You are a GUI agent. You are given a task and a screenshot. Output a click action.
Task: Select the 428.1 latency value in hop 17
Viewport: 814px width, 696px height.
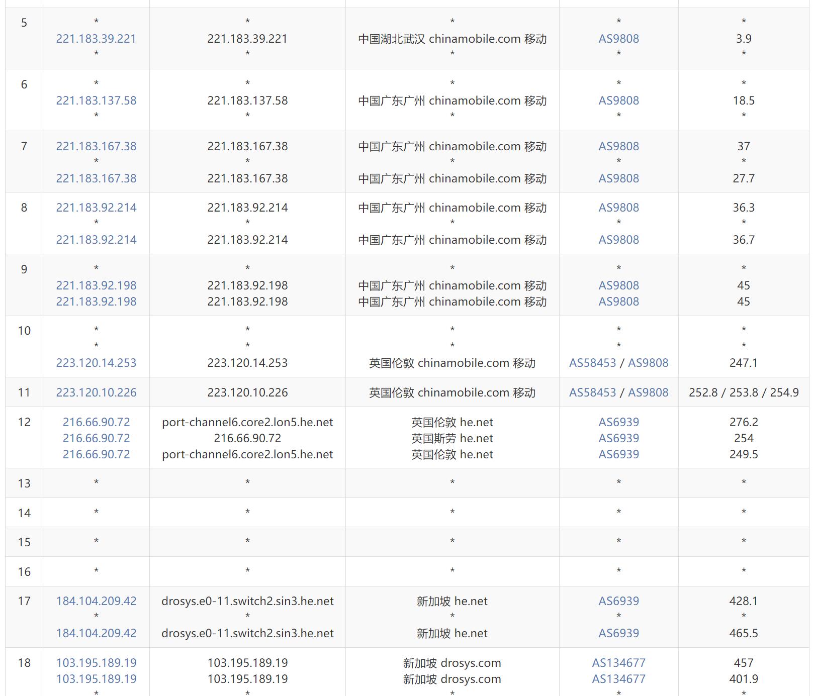tap(744, 601)
